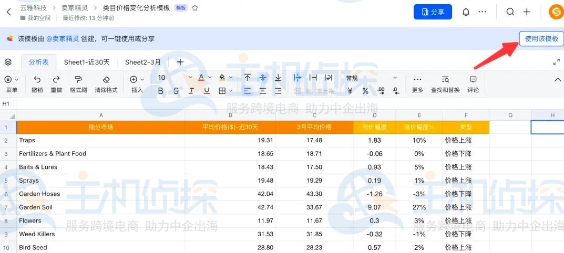Viewport: 564px width, 253px height.
Task: Add a new sheet tab
Action: pos(180,62)
